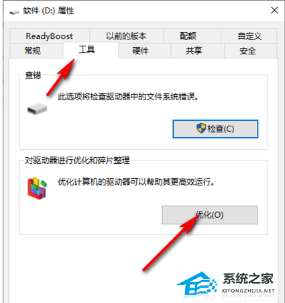This screenshot has height=303, width=285.
Task: Open the 以前的版本 tab
Action: 126,36
